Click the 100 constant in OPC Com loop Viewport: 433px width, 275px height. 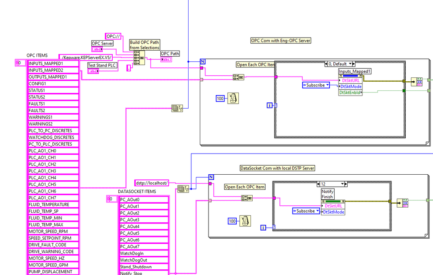tap(220, 99)
